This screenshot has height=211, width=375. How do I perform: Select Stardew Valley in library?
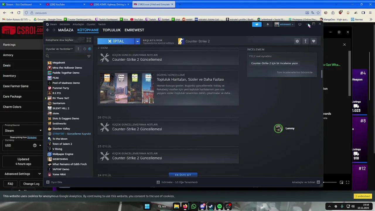click(x=61, y=129)
